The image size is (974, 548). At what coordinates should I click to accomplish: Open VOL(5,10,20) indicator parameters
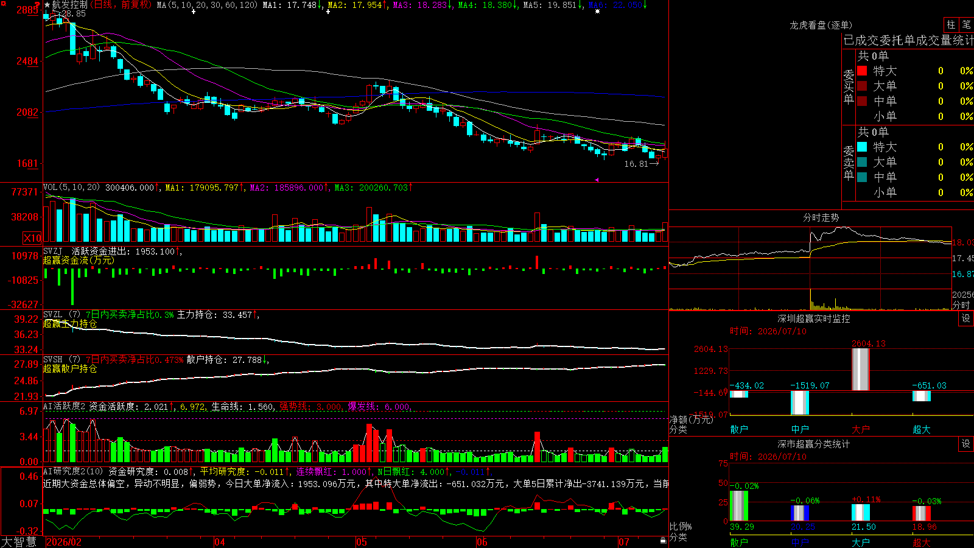(71, 188)
